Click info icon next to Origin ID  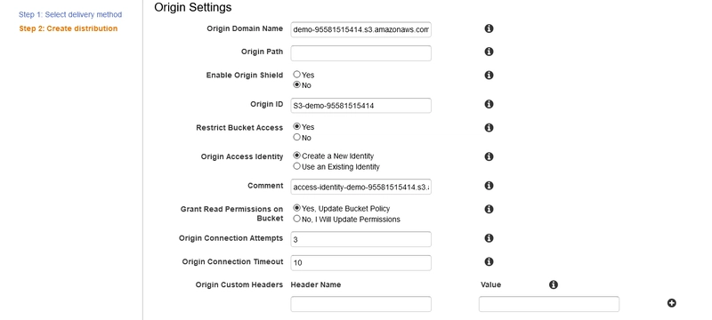tap(489, 104)
